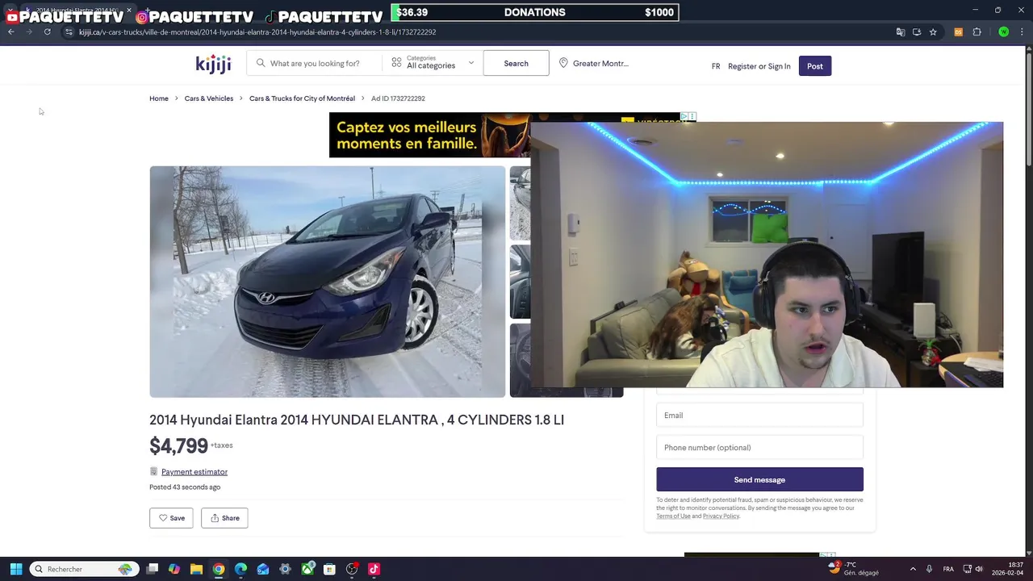This screenshot has height=581, width=1033.
Task: Open Task View on the taskbar
Action: 152,569
